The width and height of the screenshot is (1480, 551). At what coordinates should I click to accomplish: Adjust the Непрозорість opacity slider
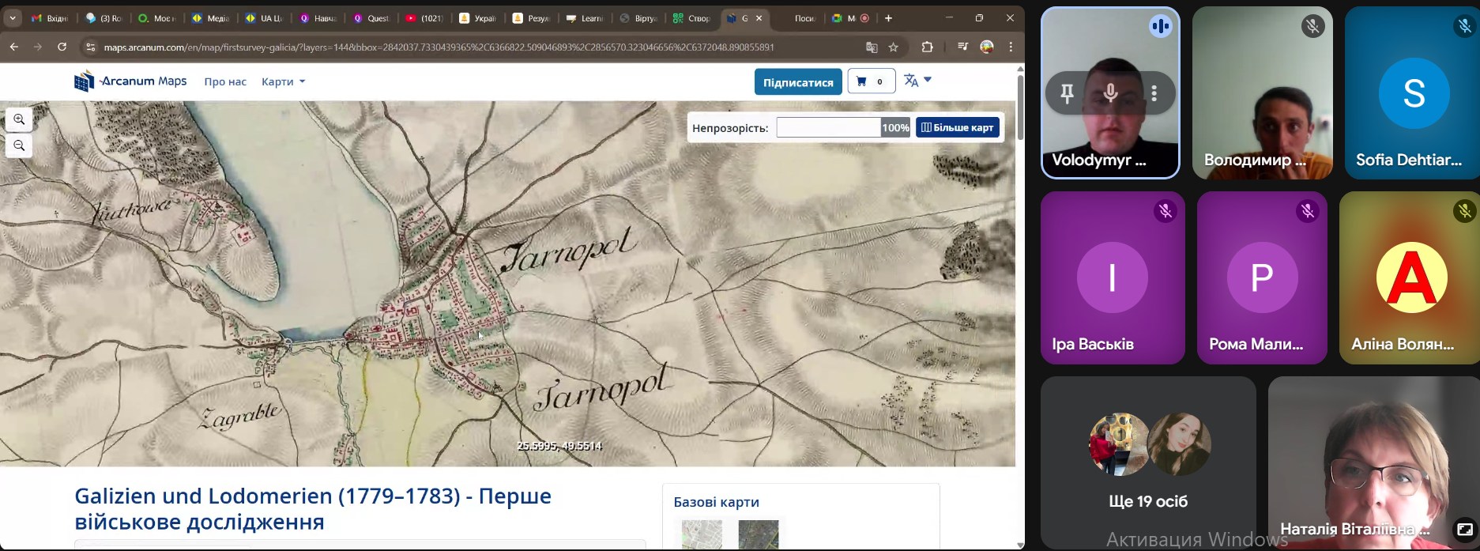pyautogui.click(x=842, y=127)
